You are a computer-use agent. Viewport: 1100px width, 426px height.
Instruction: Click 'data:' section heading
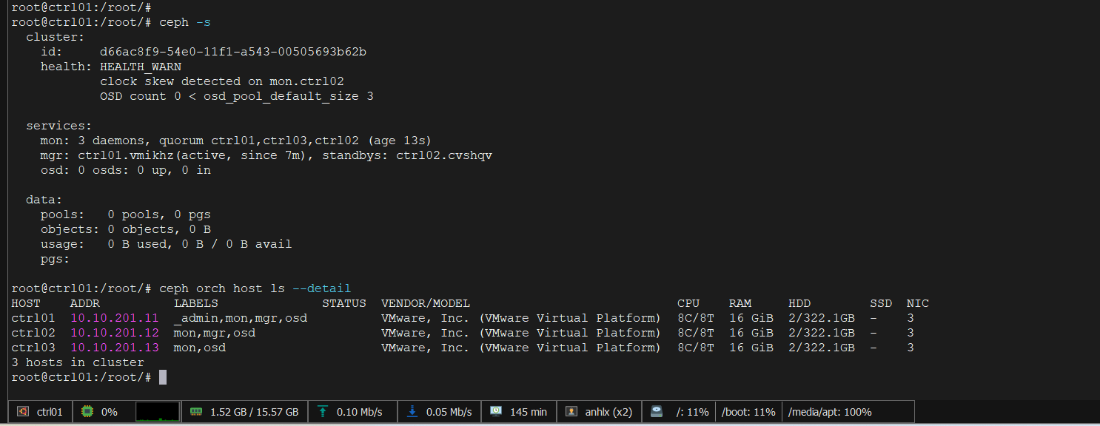pos(44,200)
